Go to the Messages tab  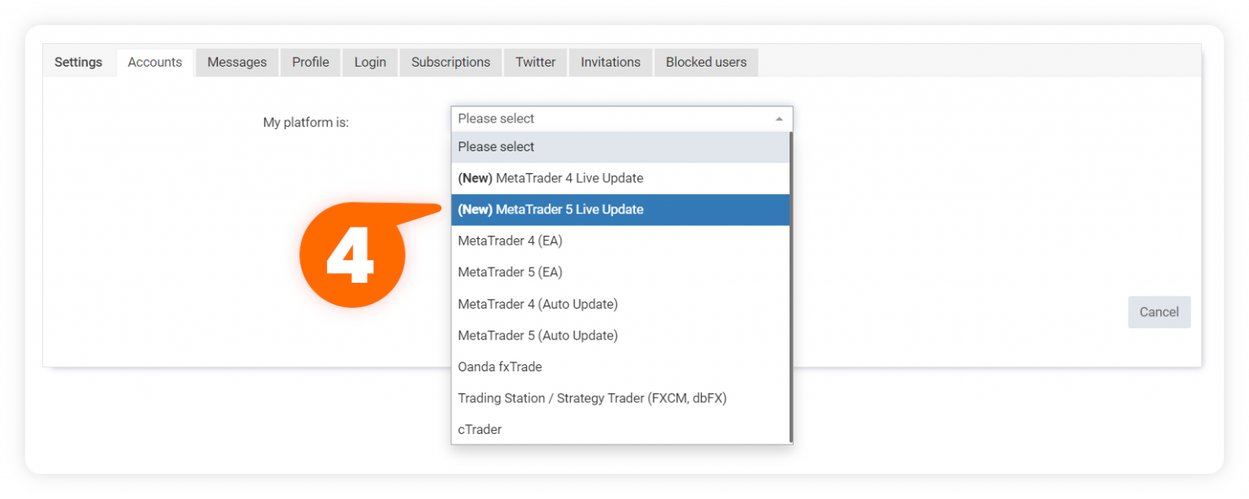click(237, 62)
